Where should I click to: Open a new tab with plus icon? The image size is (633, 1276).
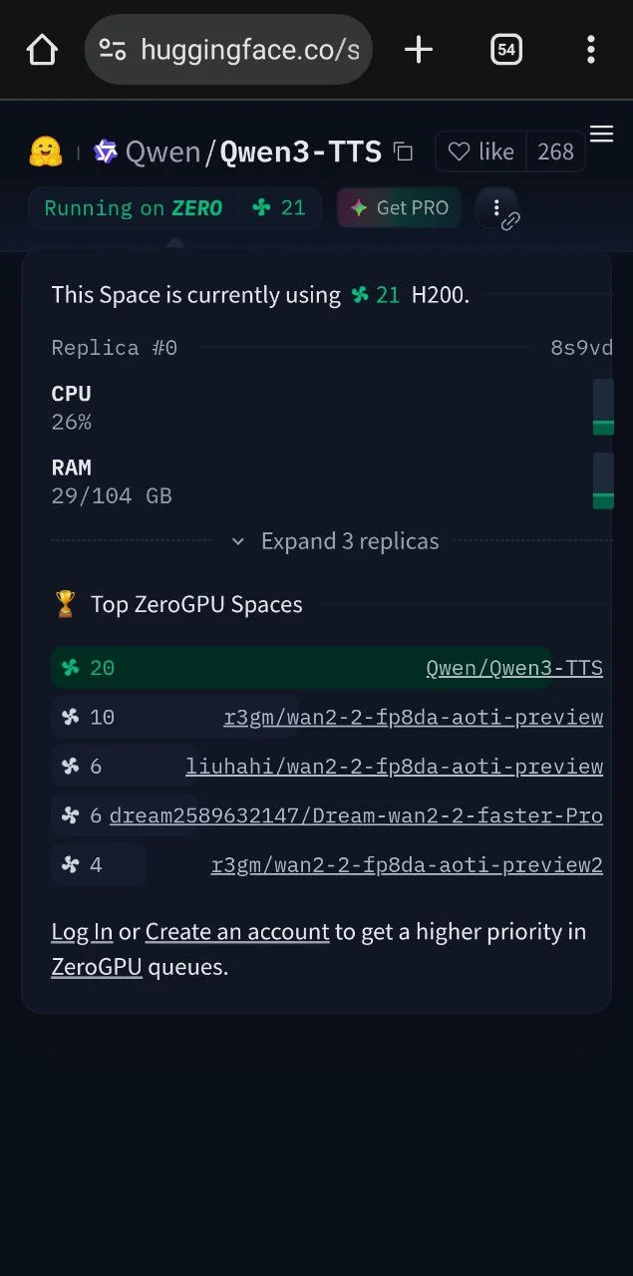point(419,49)
